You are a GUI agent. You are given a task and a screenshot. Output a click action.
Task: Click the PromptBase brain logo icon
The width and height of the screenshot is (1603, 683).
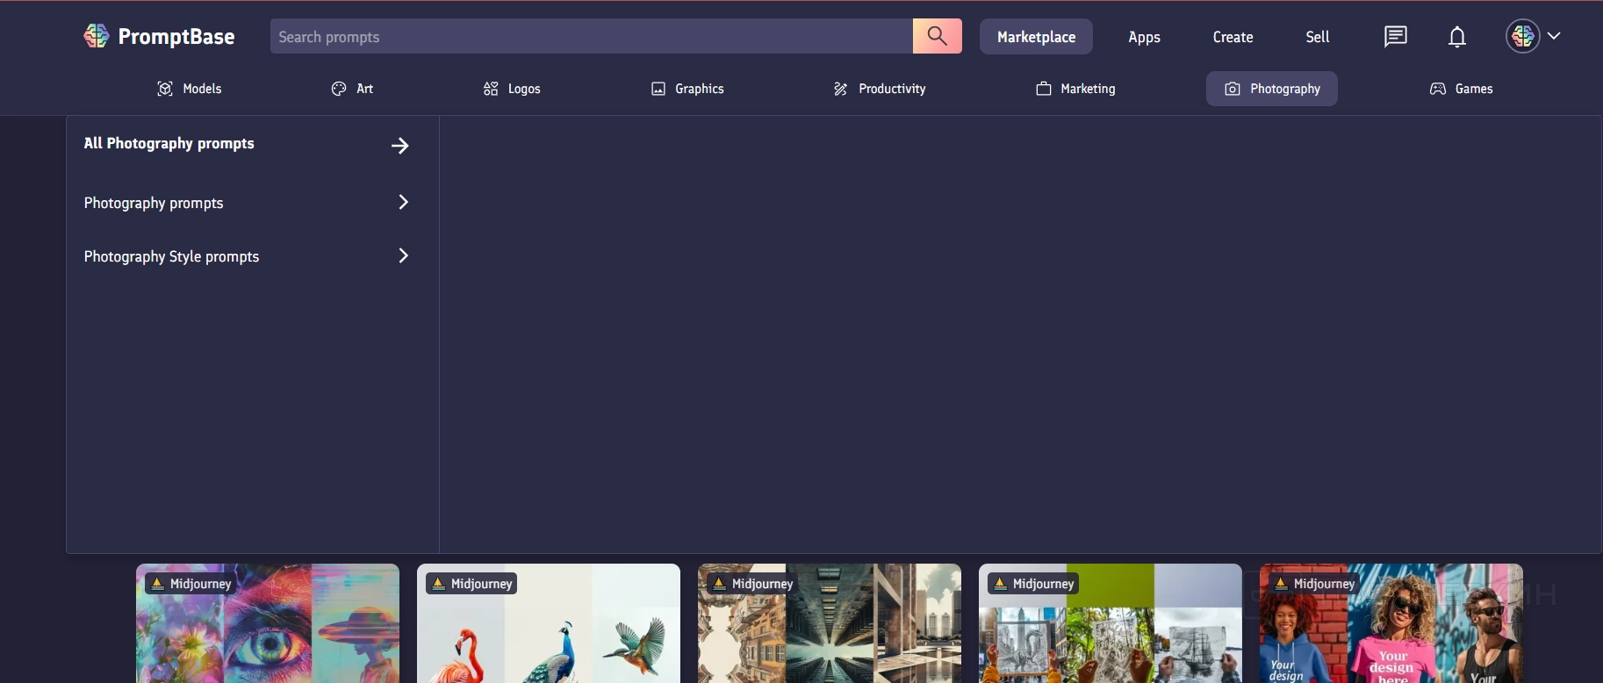tap(97, 36)
